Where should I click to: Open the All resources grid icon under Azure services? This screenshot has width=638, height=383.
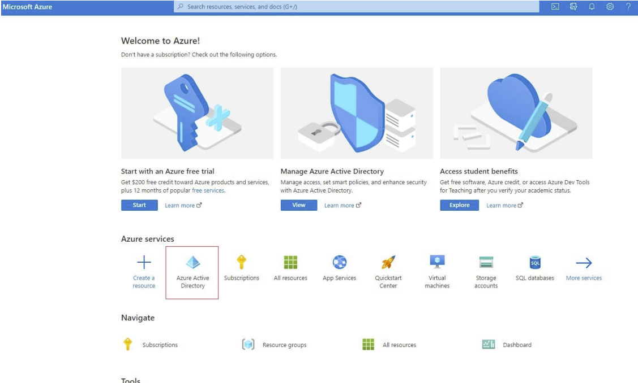point(290,262)
